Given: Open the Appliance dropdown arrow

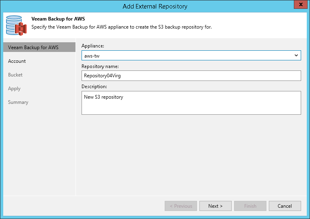Looking at the screenshot, I should [296, 56].
